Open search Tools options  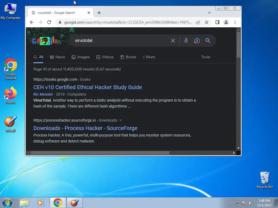tap(206, 57)
